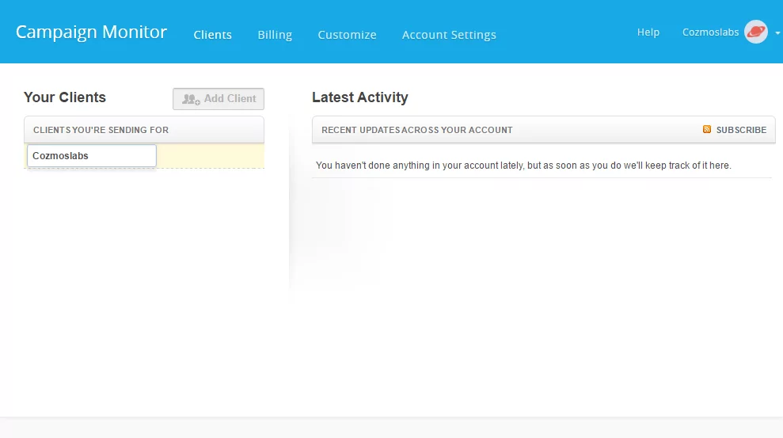Click the red planet avatar icon

[756, 32]
